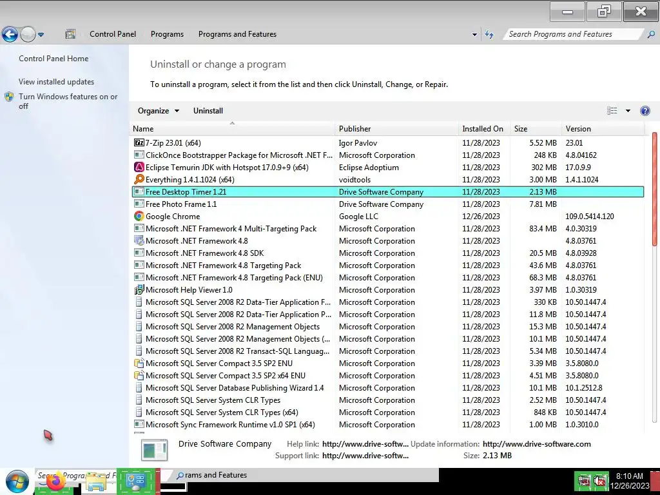Click the 302 MB size cell

[544, 167]
